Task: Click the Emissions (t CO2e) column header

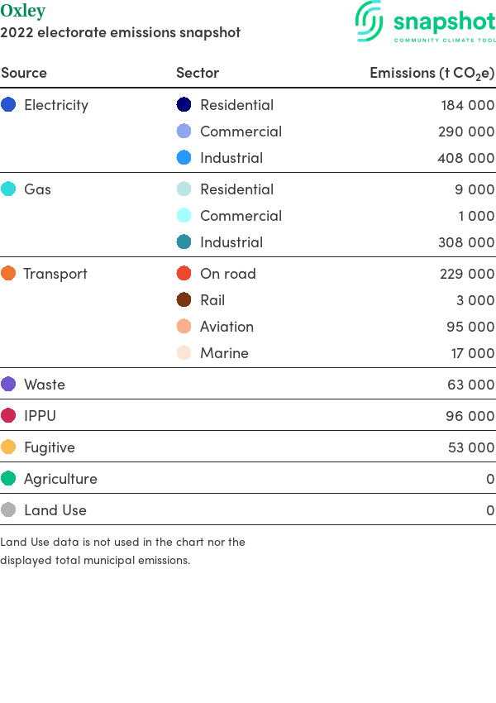Action: [x=432, y=73]
